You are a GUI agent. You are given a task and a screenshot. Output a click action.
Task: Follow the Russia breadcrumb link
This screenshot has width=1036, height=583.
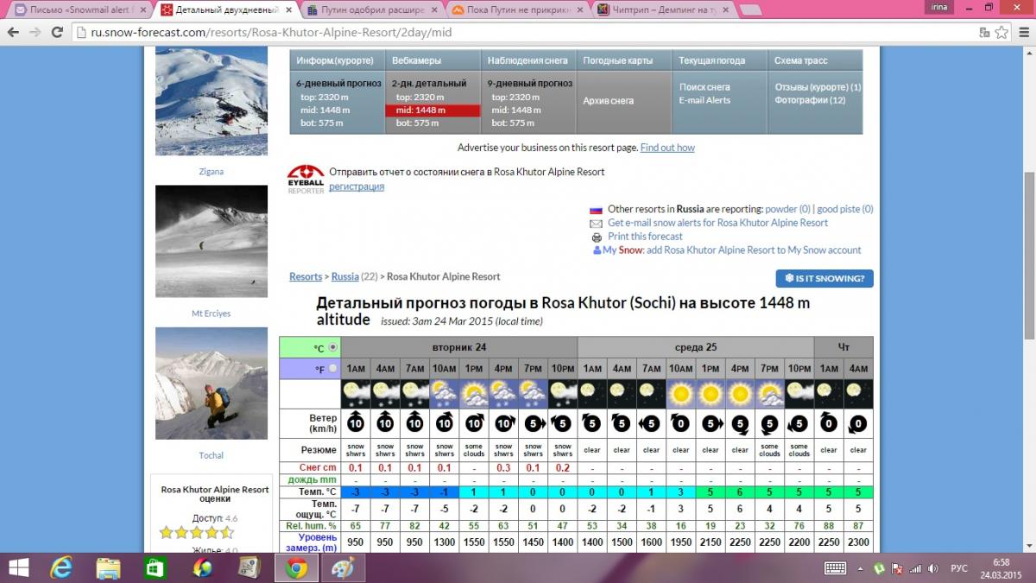pyautogui.click(x=345, y=277)
